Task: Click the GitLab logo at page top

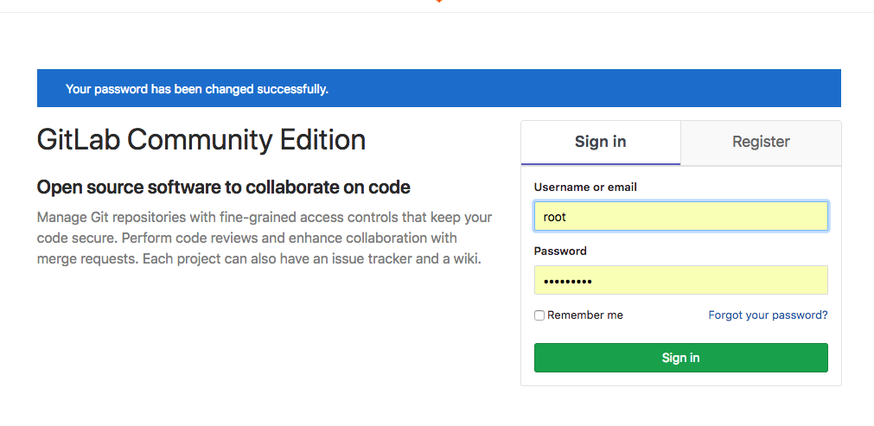Action: click(438, 2)
